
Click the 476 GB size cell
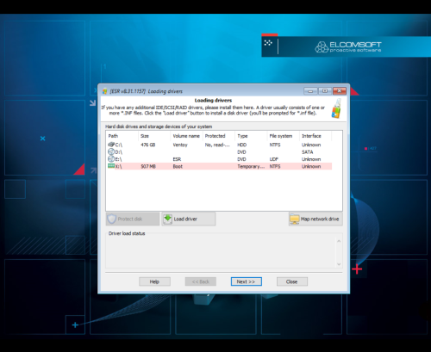point(148,145)
